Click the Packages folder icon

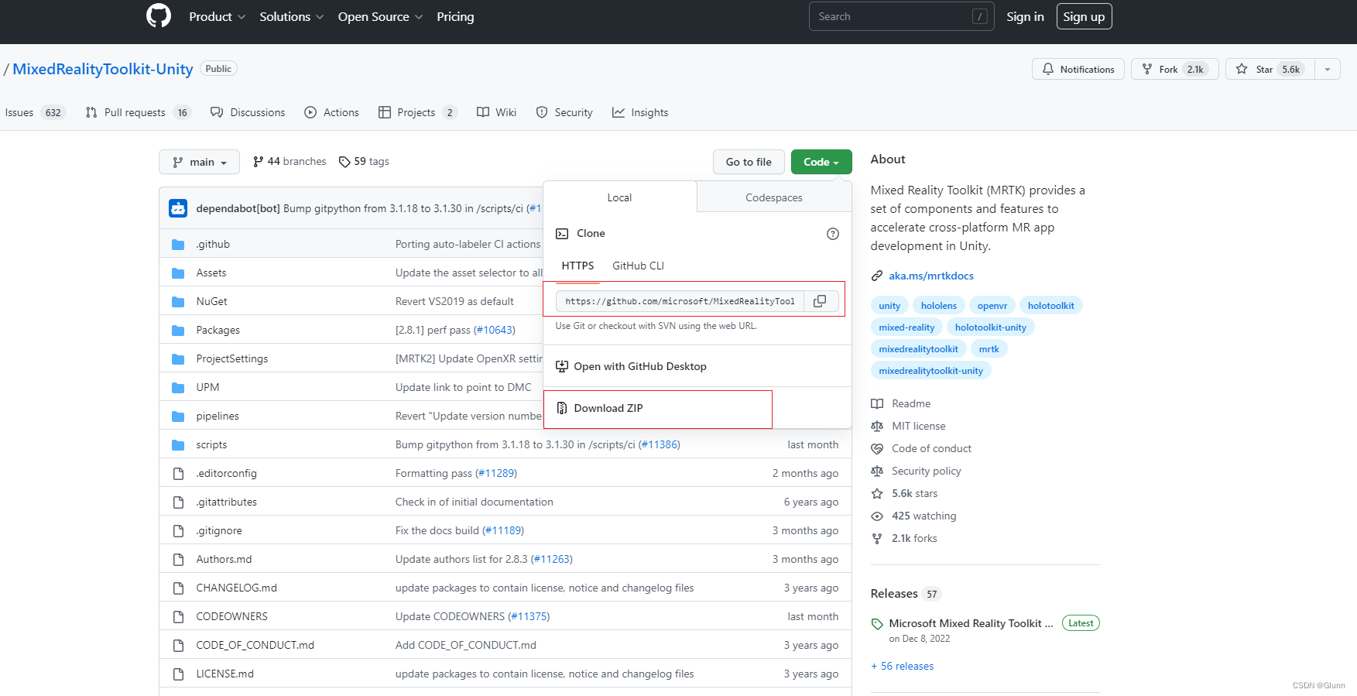[178, 331]
